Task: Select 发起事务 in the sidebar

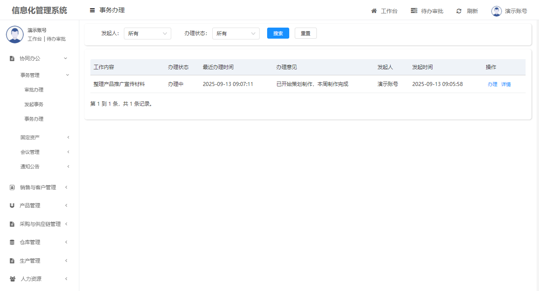Action: click(34, 104)
